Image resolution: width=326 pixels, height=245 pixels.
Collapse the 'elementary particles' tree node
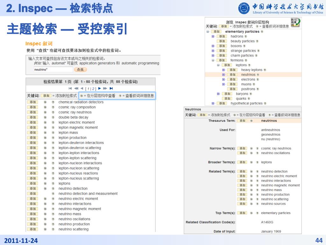click(208, 32)
